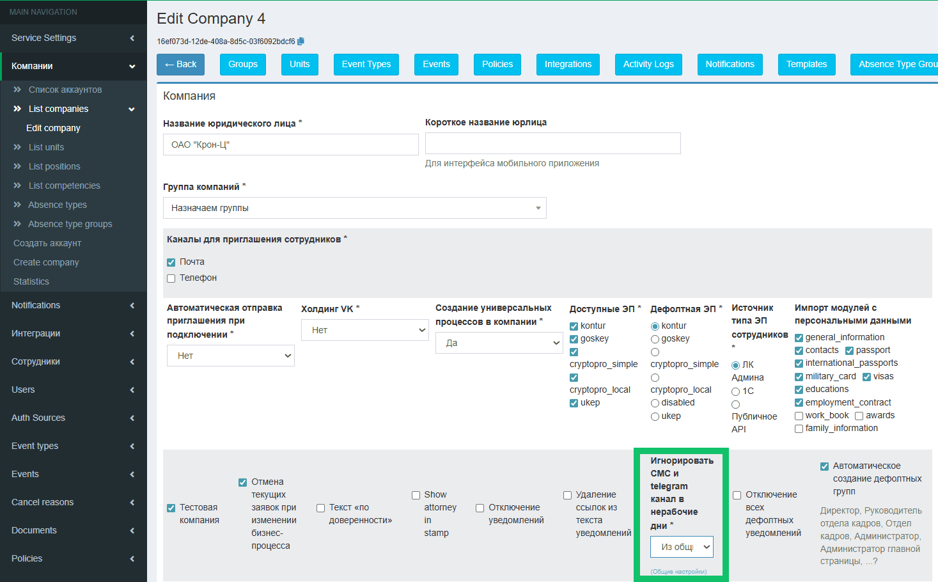Open the Группа компаний dropdown
938x582 pixels.
[x=354, y=208]
